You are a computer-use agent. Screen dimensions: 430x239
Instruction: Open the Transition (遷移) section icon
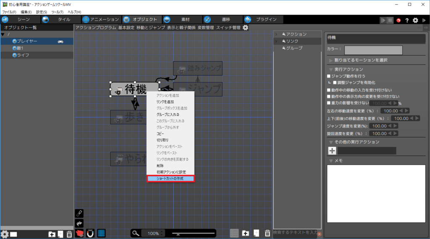pos(207,19)
